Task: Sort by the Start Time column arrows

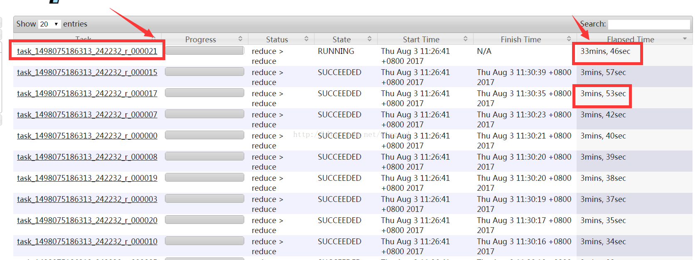Action: [x=465, y=39]
